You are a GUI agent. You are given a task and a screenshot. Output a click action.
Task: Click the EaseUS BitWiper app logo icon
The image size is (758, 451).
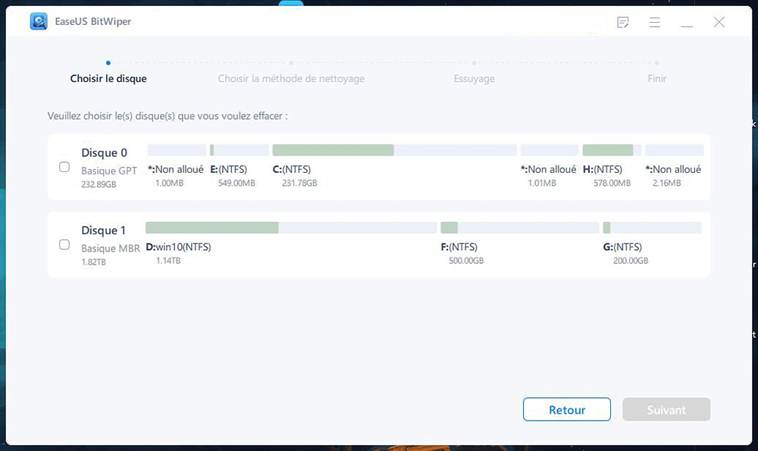39,22
